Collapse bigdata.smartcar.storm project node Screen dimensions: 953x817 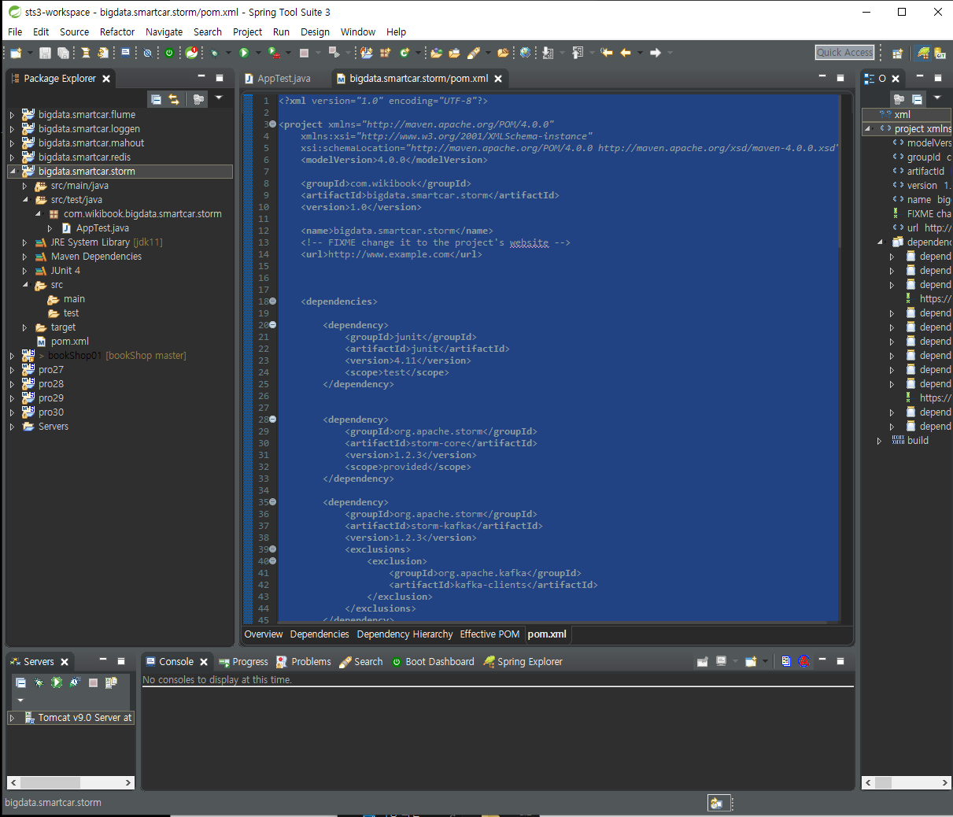tap(12, 172)
